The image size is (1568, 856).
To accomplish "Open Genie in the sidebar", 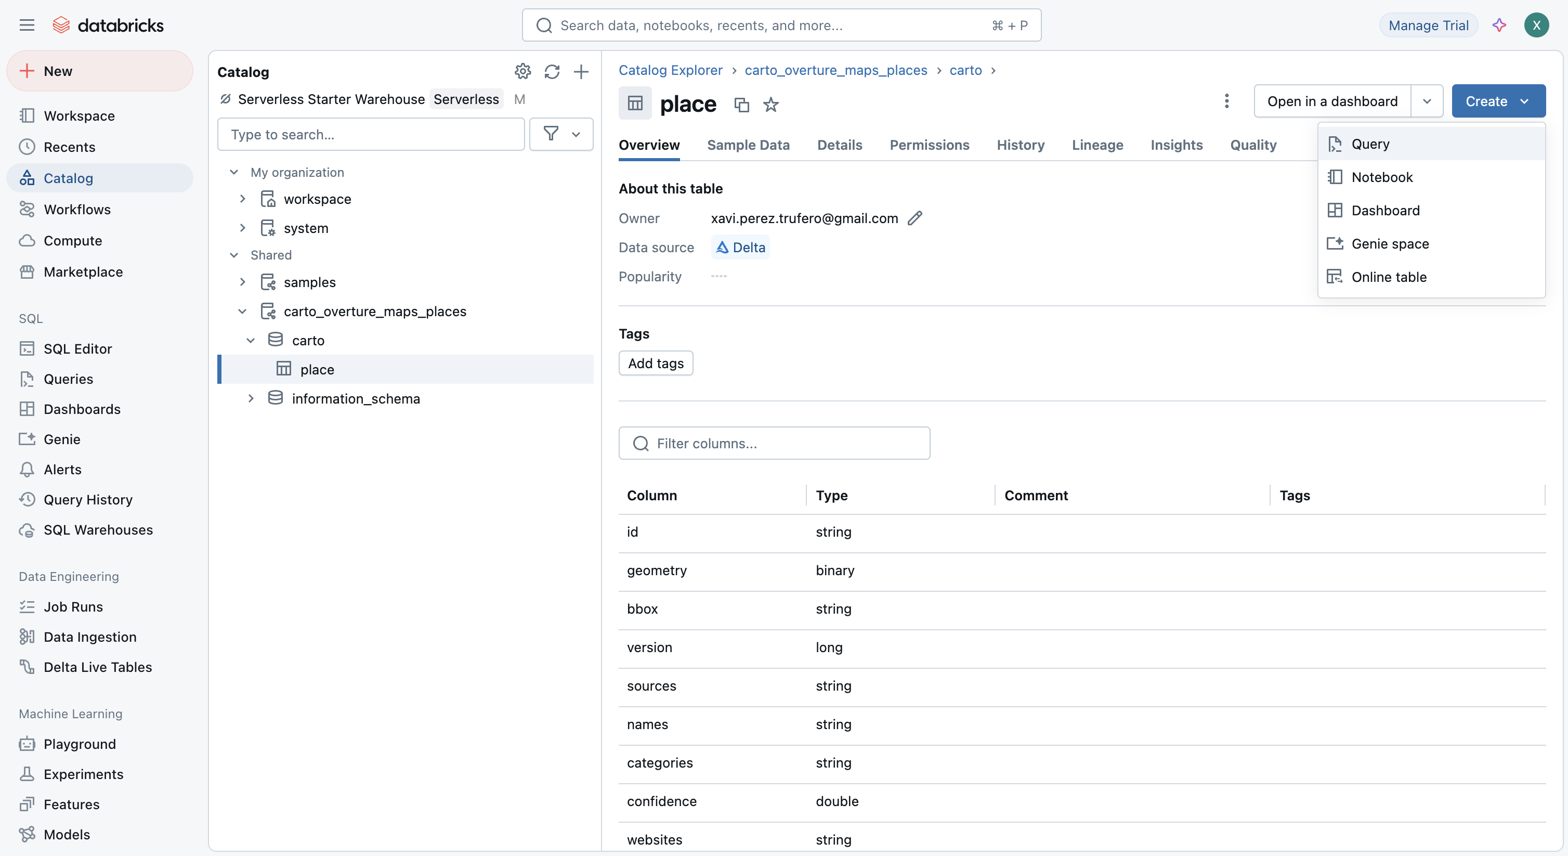I will tap(100, 439).
